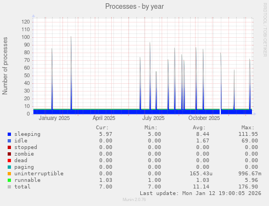Click uninterruptible max value 996.67m
269x206 pixels.
click(250, 174)
